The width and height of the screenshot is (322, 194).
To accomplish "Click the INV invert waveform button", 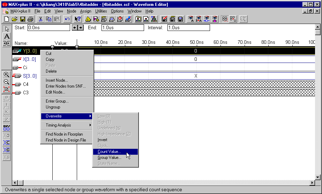I will pos(7,127).
